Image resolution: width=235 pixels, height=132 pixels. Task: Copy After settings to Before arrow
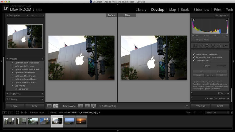point(87,106)
